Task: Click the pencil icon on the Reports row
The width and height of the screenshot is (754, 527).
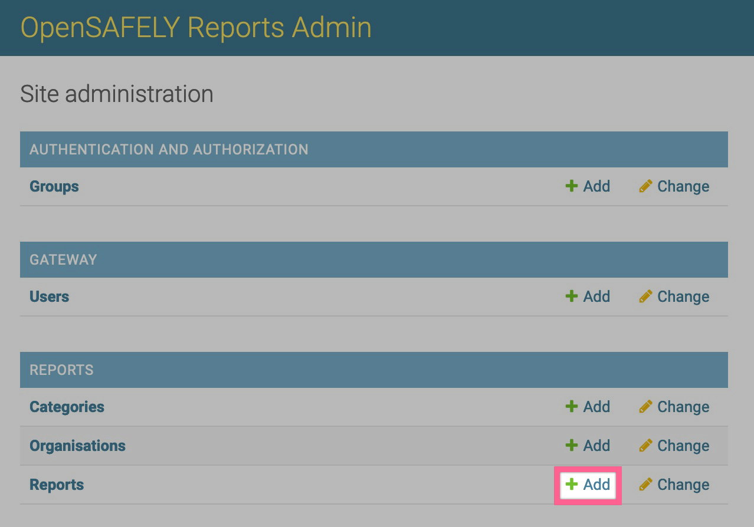Action: coord(645,485)
